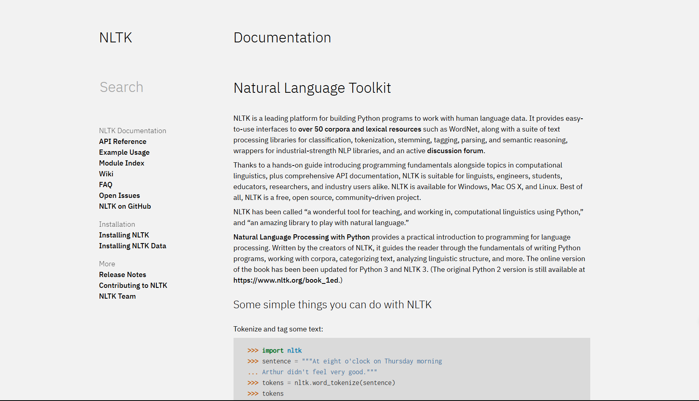View the Release Notes
The height and width of the screenshot is (401, 699).
point(123,275)
